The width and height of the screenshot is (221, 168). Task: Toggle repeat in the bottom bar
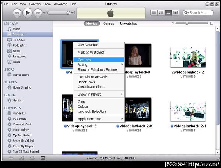[x=32, y=158]
